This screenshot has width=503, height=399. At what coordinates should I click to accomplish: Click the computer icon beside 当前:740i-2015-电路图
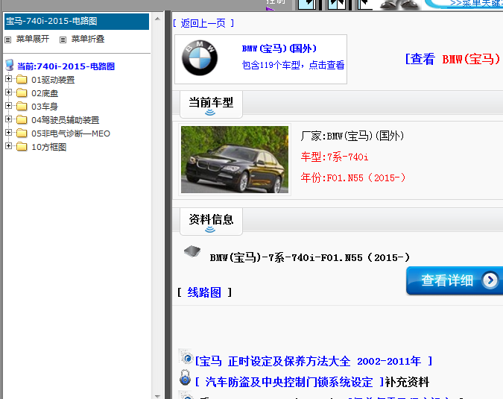pyautogui.click(x=10, y=65)
